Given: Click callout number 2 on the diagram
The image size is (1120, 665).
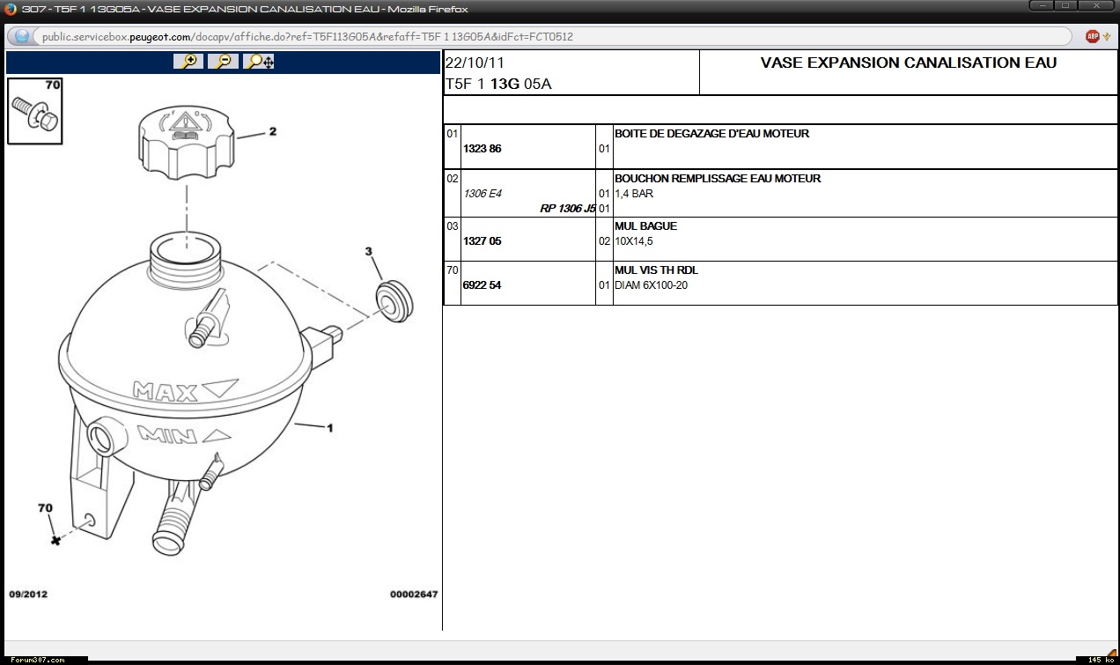Looking at the screenshot, I should [x=273, y=132].
